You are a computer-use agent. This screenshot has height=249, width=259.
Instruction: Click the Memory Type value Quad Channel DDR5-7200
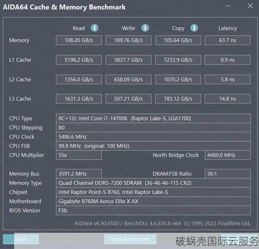click(153, 183)
